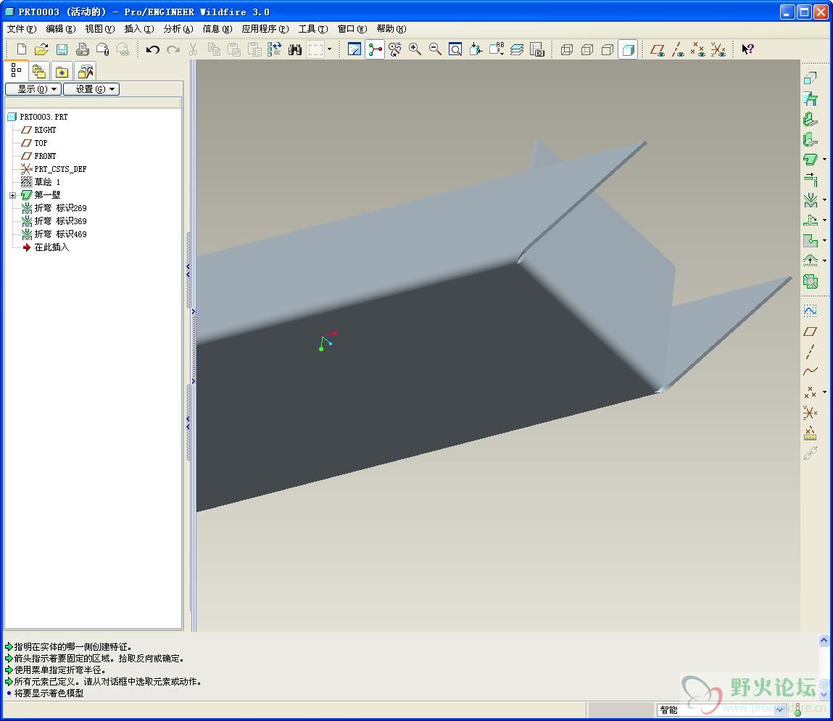
Task: Select PRT0003.PRT in model tree
Action: point(43,117)
